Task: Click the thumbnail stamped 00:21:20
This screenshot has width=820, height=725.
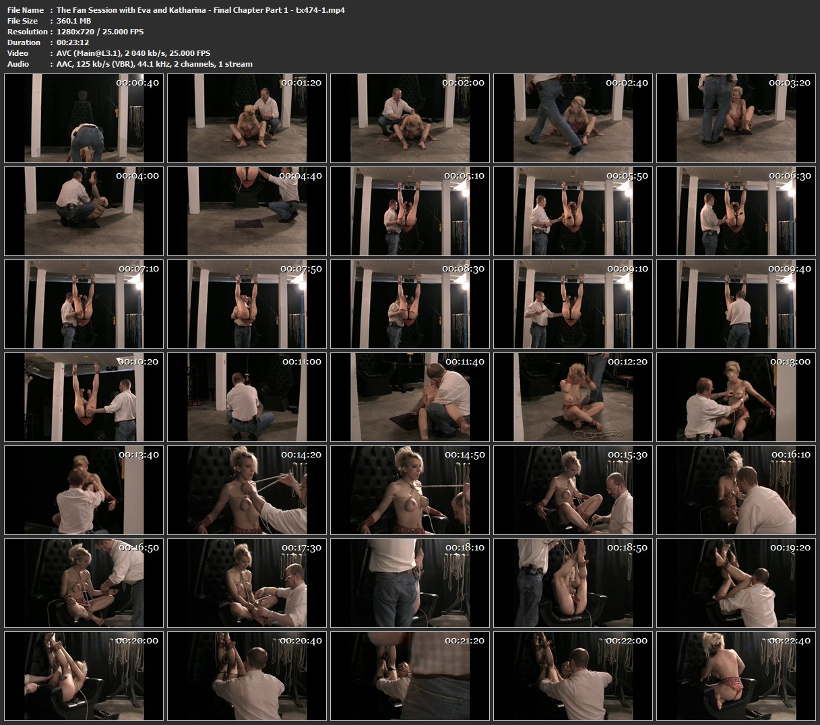Action: click(x=410, y=676)
